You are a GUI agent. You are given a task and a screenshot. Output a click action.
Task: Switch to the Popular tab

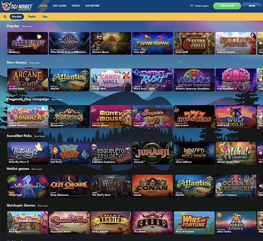(32, 17)
